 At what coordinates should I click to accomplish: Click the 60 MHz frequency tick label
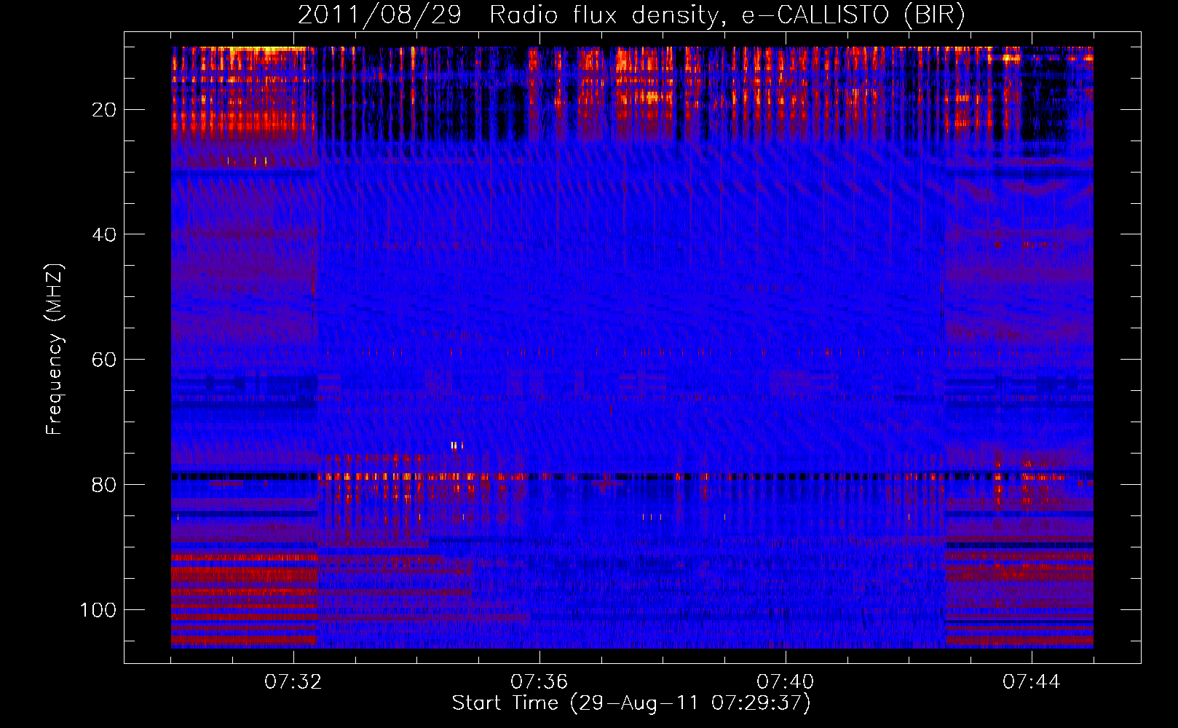click(104, 360)
